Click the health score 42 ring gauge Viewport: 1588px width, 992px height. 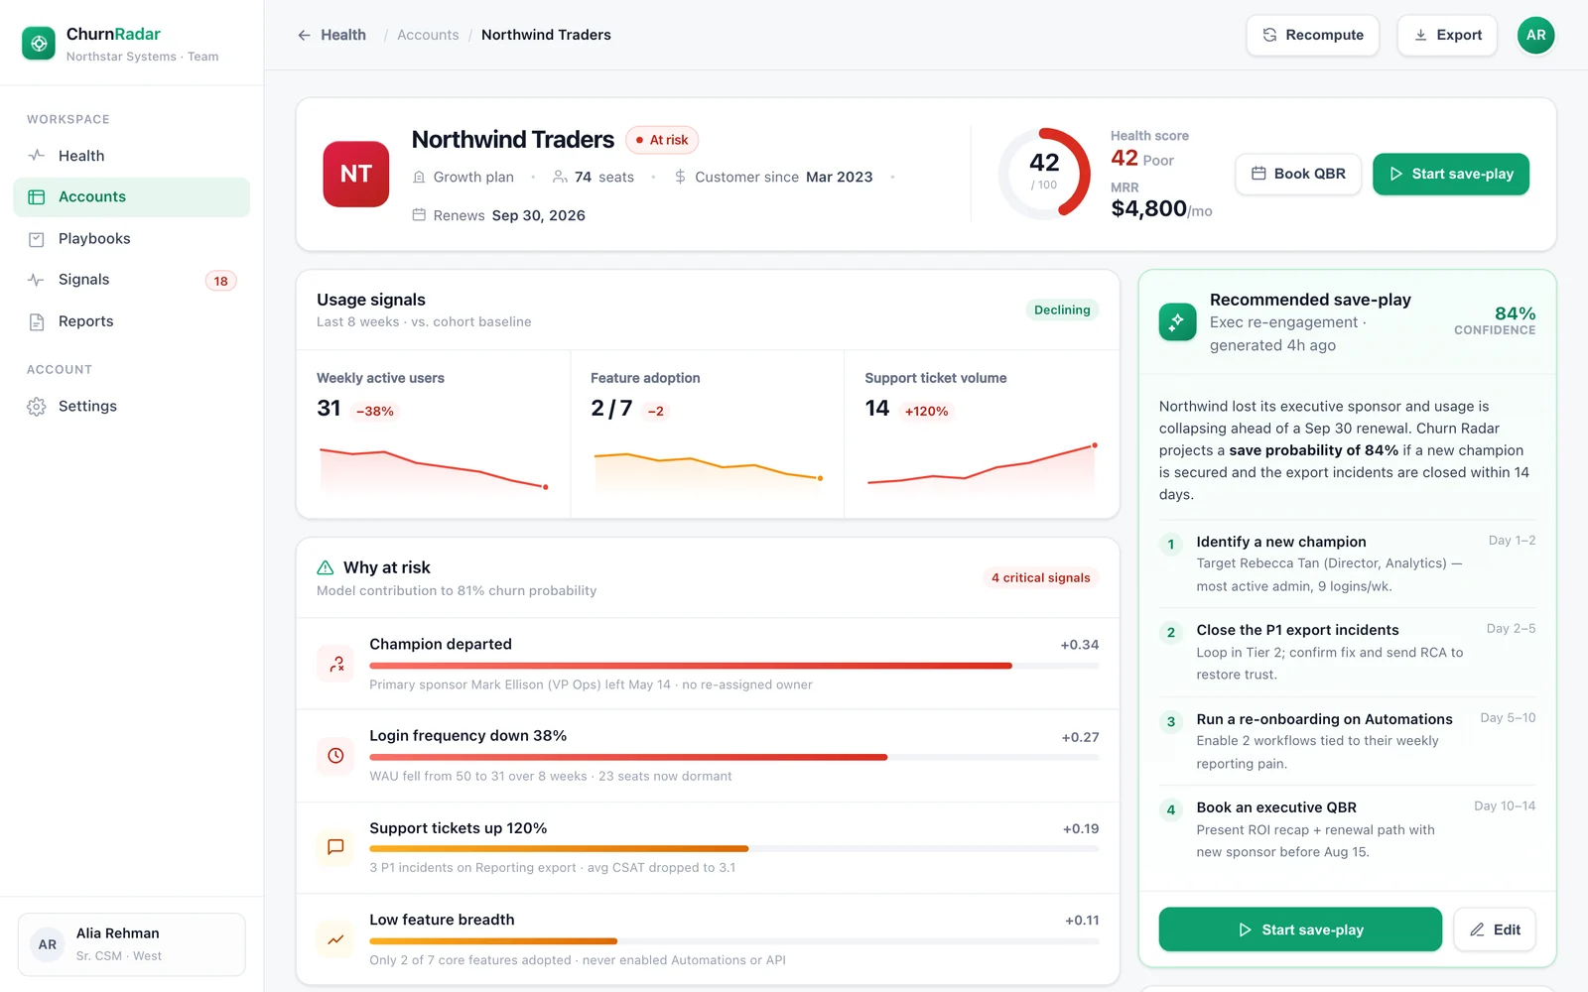click(x=1044, y=174)
